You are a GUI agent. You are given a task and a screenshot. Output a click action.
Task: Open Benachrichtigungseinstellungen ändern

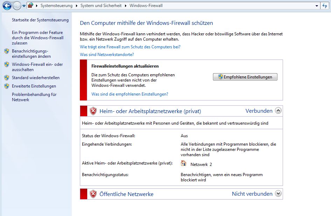click(x=31, y=54)
